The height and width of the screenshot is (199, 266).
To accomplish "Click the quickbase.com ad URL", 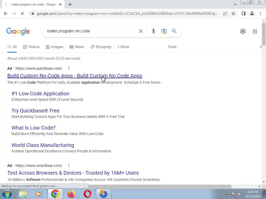I will click(39, 68).
